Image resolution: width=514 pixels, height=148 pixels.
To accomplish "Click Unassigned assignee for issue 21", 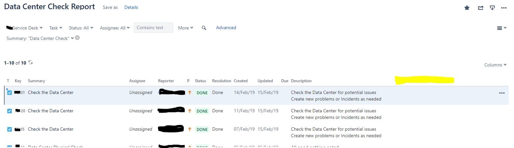I will (141, 92).
